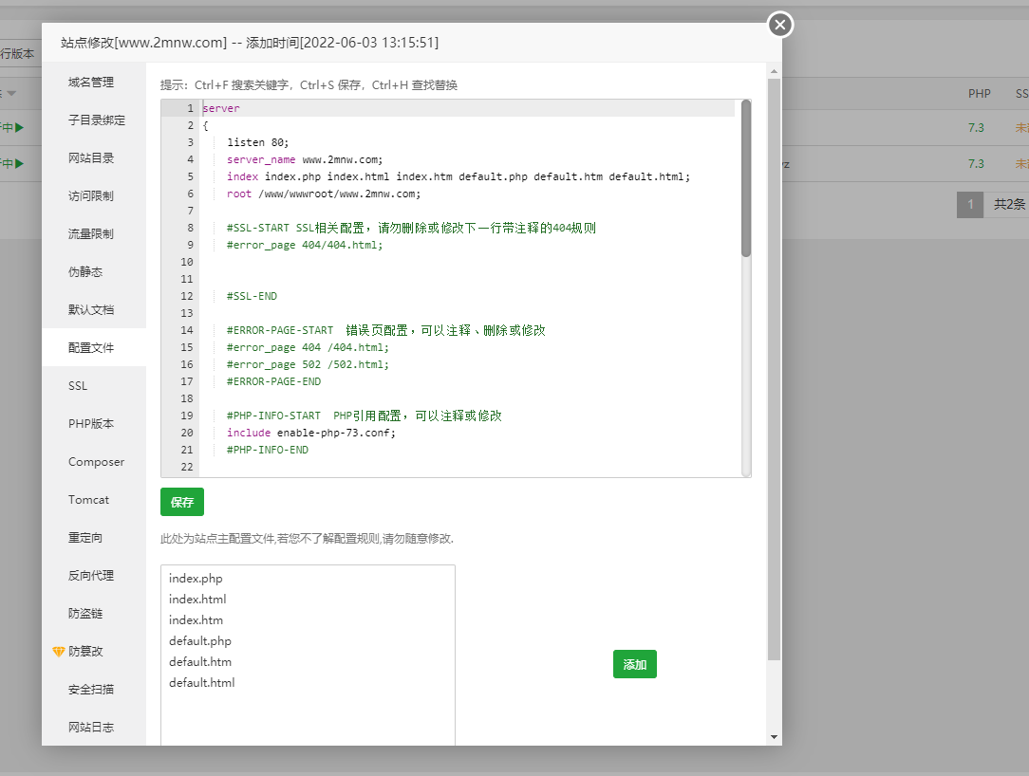
Task: Click the 防篡改 premium diamond icon
Action: pos(59,652)
